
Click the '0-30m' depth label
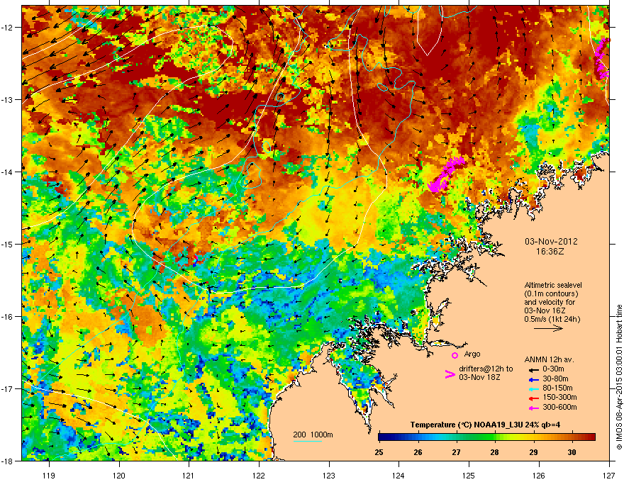click(x=554, y=369)
